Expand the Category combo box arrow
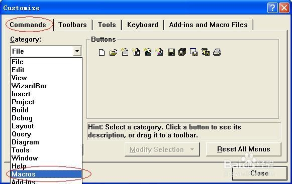The height and width of the screenshot is (184, 292). coord(77,51)
